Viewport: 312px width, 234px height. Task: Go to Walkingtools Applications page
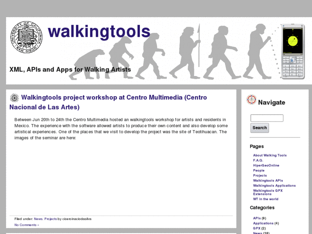click(x=274, y=185)
